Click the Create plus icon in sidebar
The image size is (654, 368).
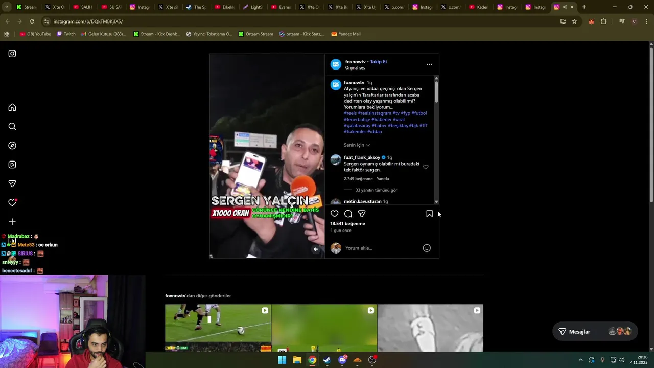pos(12,222)
